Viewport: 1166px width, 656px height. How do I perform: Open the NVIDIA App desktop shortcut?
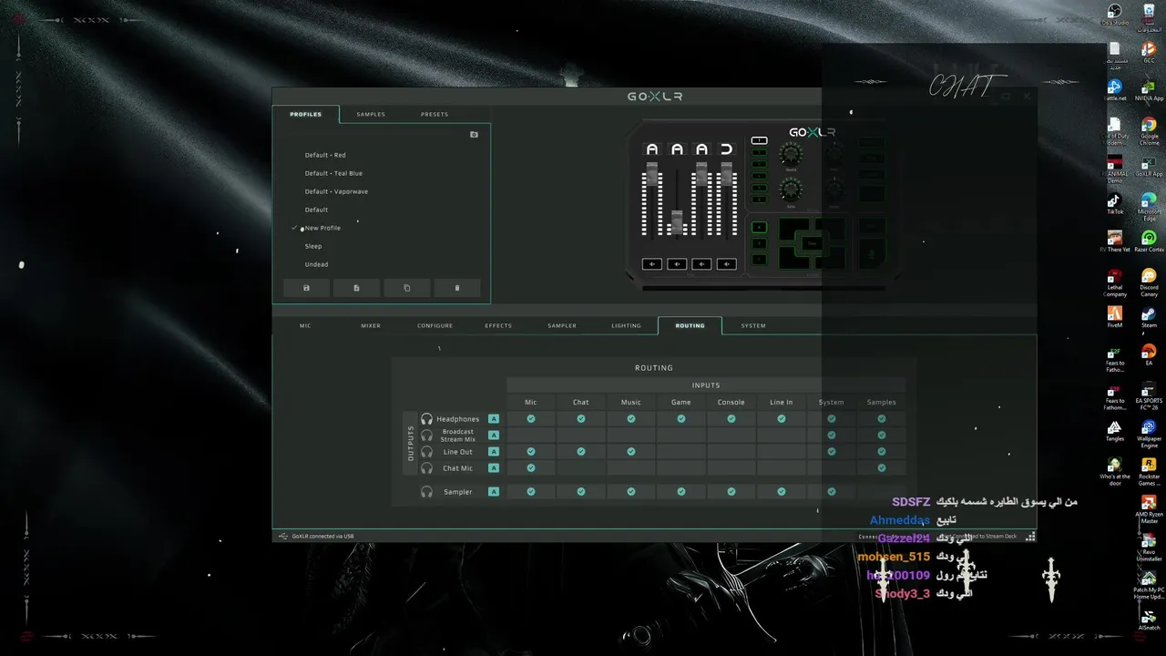pyautogui.click(x=1149, y=90)
